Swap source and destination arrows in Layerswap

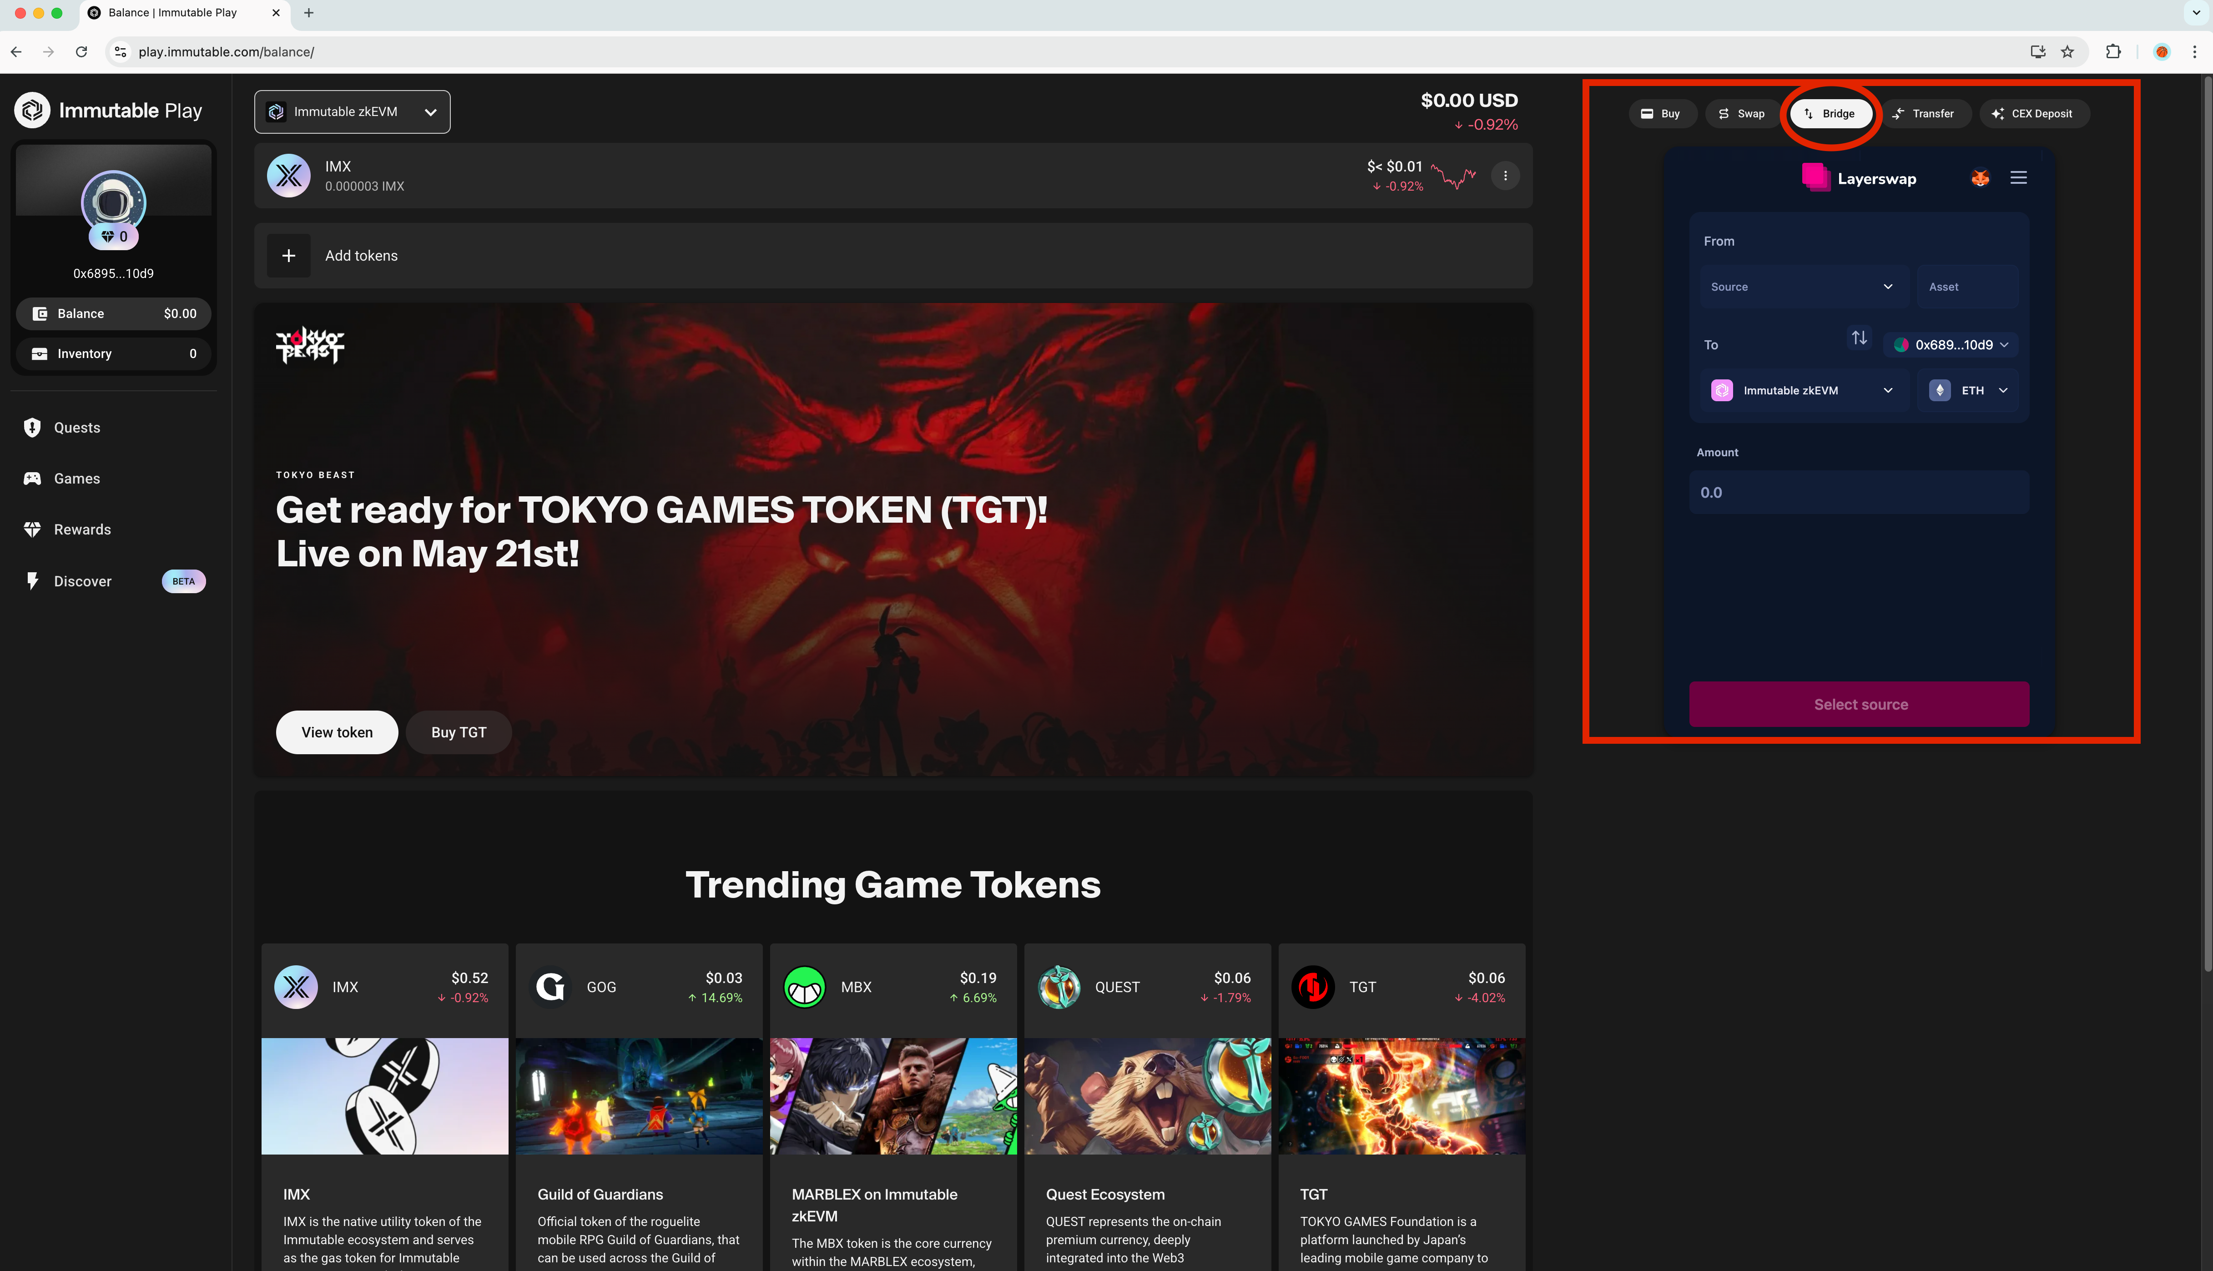pos(1859,338)
